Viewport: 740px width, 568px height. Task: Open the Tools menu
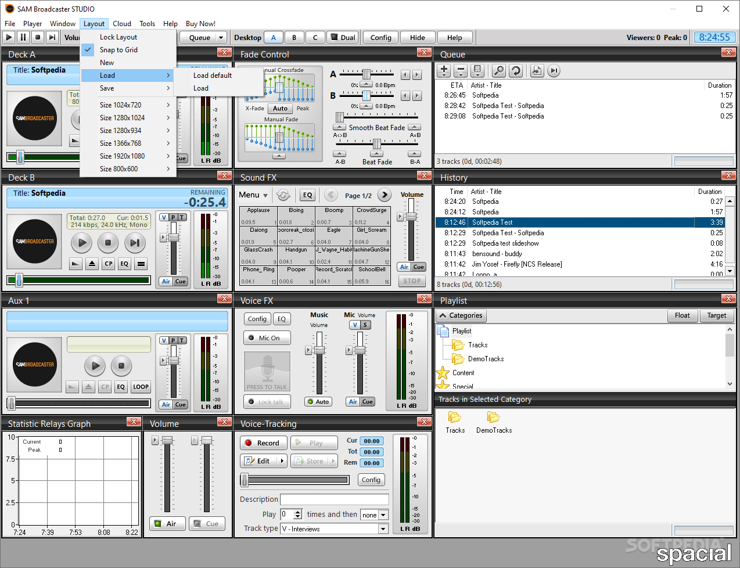147,24
